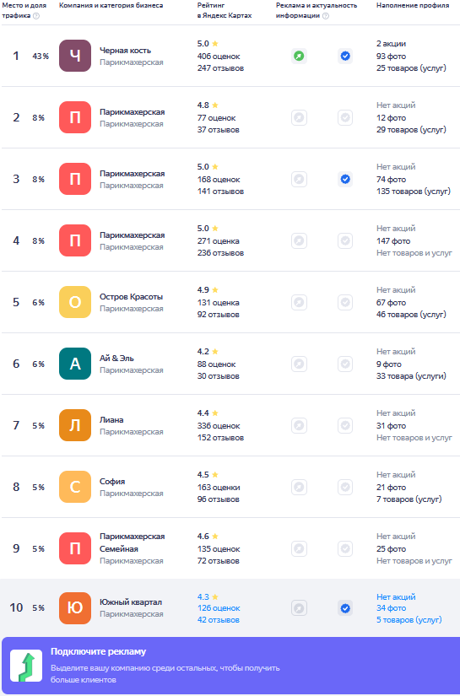Open the Черная кость company avatar

[x=75, y=56]
